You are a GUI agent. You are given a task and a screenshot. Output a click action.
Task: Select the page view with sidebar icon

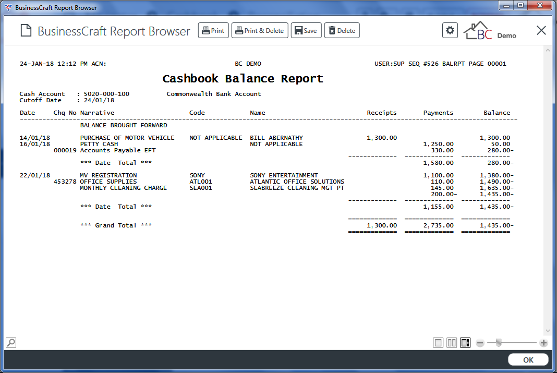pyautogui.click(x=465, y=343)
